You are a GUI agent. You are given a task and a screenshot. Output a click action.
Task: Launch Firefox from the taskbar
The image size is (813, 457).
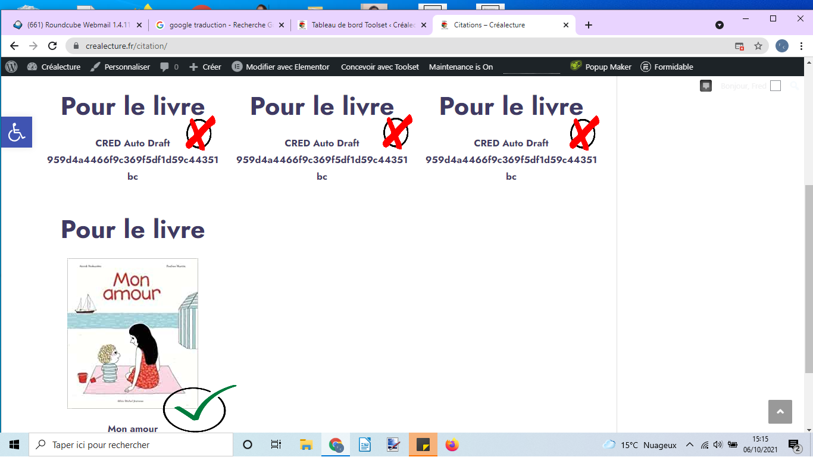pos(452,445)
